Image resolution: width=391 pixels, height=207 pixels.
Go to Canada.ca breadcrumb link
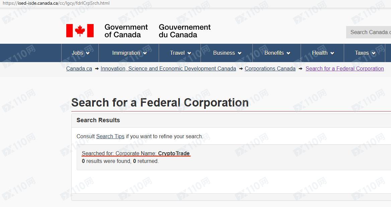79,69
